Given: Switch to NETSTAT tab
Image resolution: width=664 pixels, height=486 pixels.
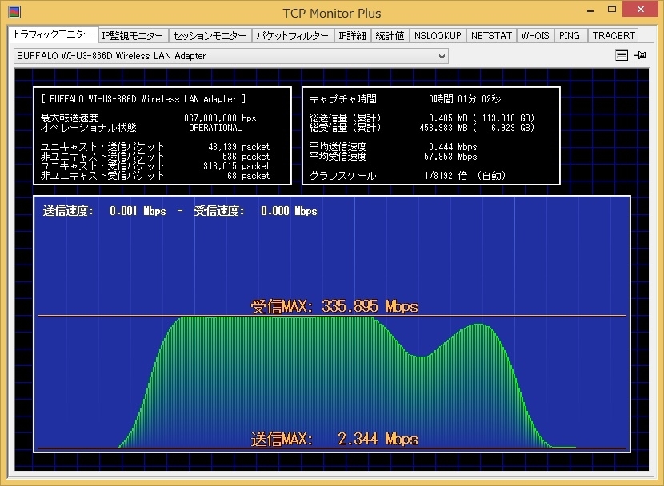Looking at the screenshot, I should tap(491, 36).
